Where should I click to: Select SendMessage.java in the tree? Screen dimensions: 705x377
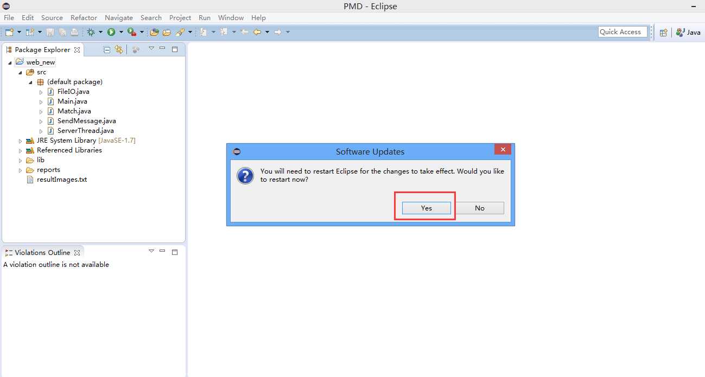click(x=86, y=121)
